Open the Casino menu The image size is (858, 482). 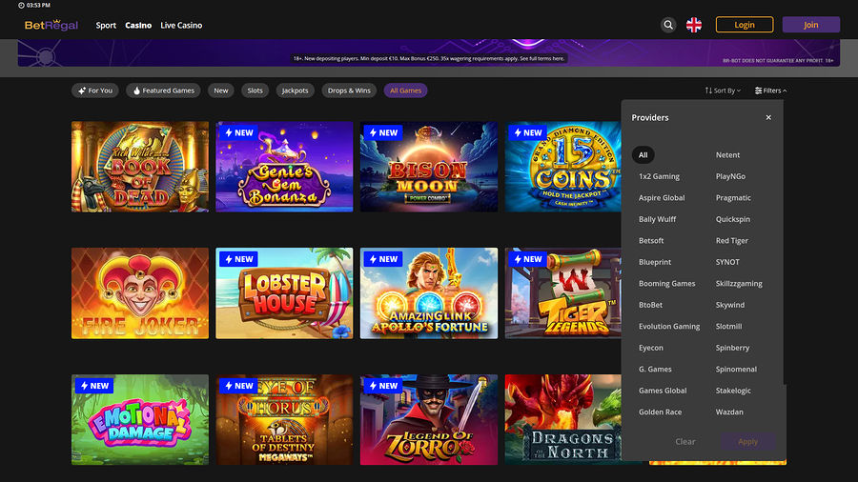(138, 25)
